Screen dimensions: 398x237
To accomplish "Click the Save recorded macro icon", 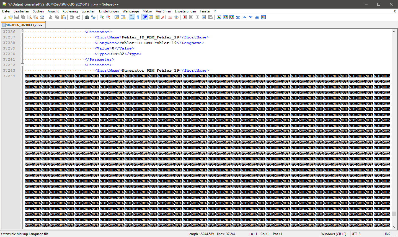I will pyautogui.click(x=210, y=17).
